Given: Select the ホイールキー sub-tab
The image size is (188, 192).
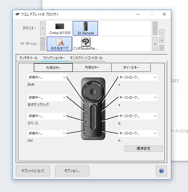Looking at the screenshot, I should (131, 68).
